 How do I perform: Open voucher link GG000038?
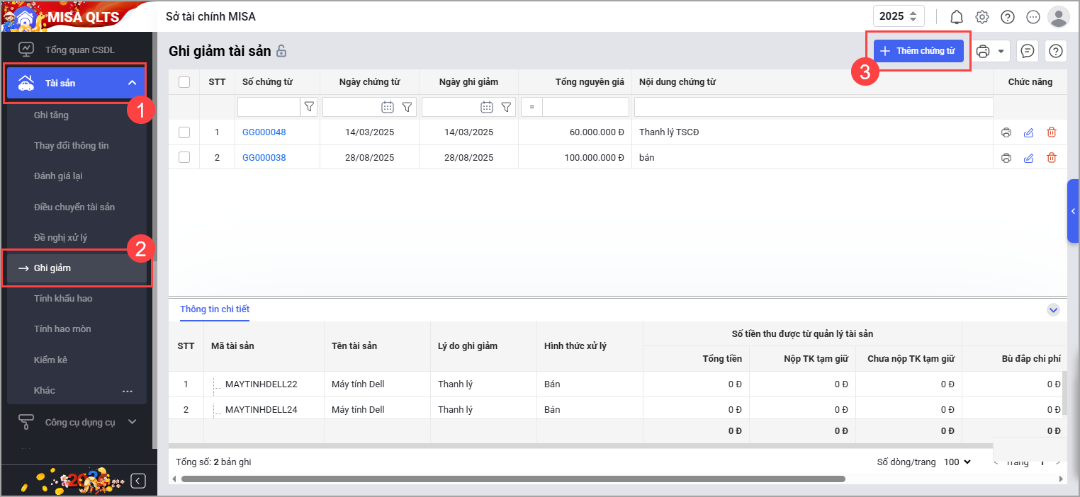[x=264, y=158]
